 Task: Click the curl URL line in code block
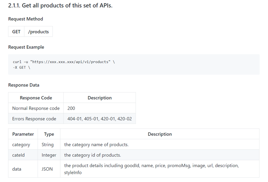[64, 62]
